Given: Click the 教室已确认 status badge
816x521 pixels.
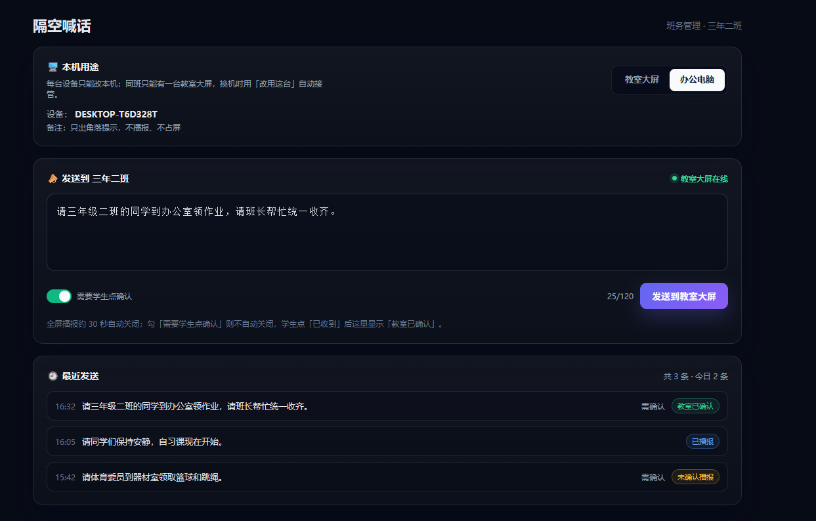Looking at the screenshot, I should click(x=695, y=406).
